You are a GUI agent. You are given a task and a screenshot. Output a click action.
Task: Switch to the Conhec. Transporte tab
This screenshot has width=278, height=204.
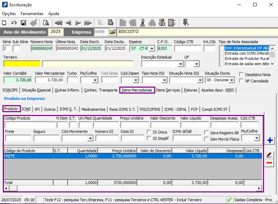pos(101,90)
